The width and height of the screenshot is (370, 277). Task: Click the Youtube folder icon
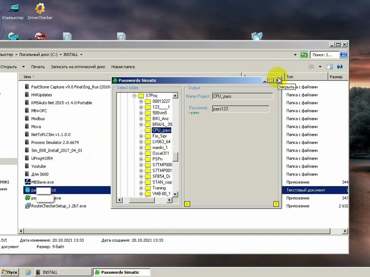(x=27, y=166)
